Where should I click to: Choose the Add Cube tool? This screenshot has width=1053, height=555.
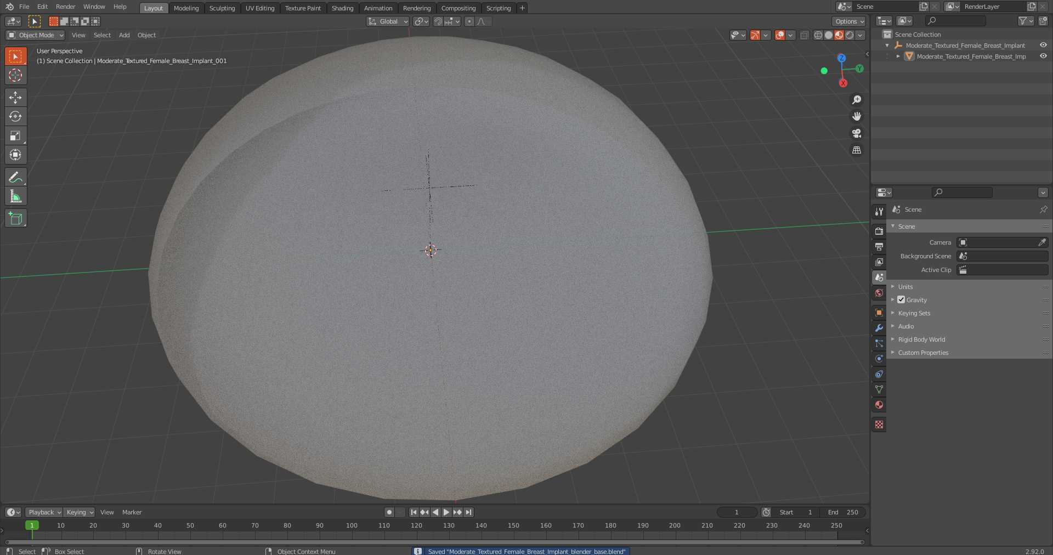click(x=15, y=218)
